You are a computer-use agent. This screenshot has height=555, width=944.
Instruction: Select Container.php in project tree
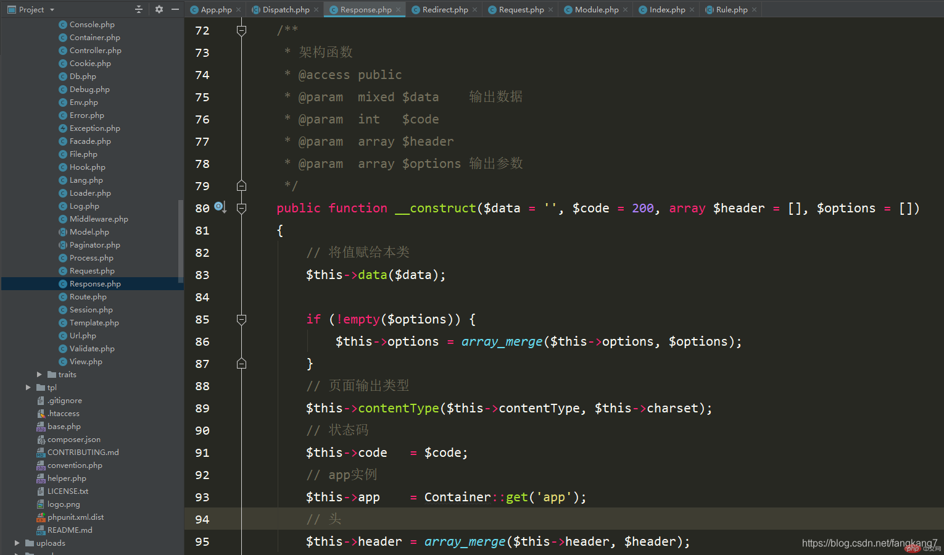click(94, 38)
